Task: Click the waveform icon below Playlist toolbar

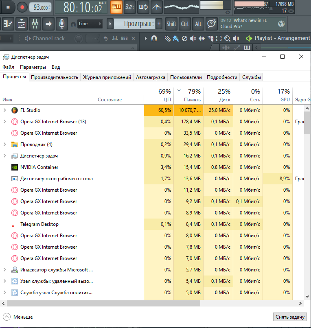Action: 226,48
